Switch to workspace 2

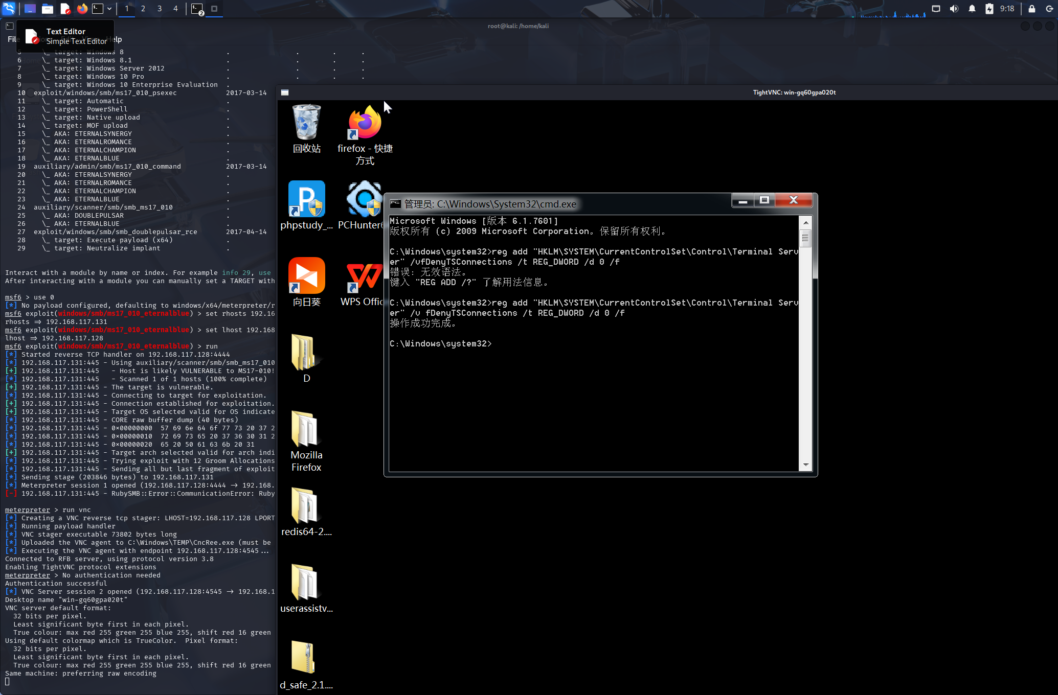143,9
